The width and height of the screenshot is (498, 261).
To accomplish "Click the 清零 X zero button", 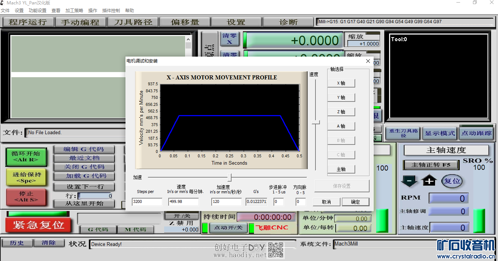I will pos(230,39).
